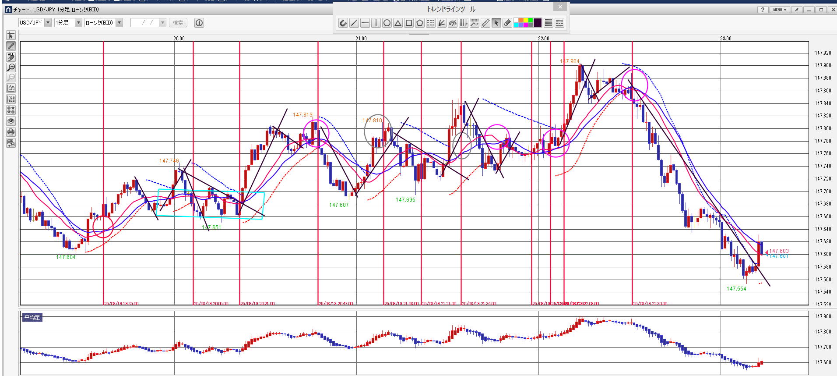Pick the circle shape drawing tool
Screen dimensions: 837x376
pyautogui.click(x=387, y=23)
